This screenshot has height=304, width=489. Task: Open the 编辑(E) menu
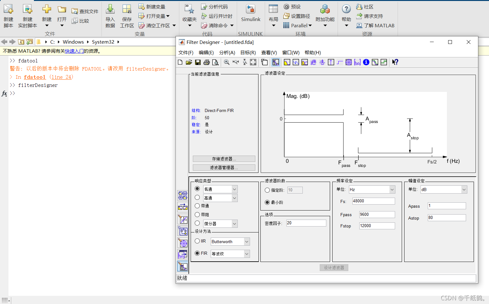pos(206,52)
